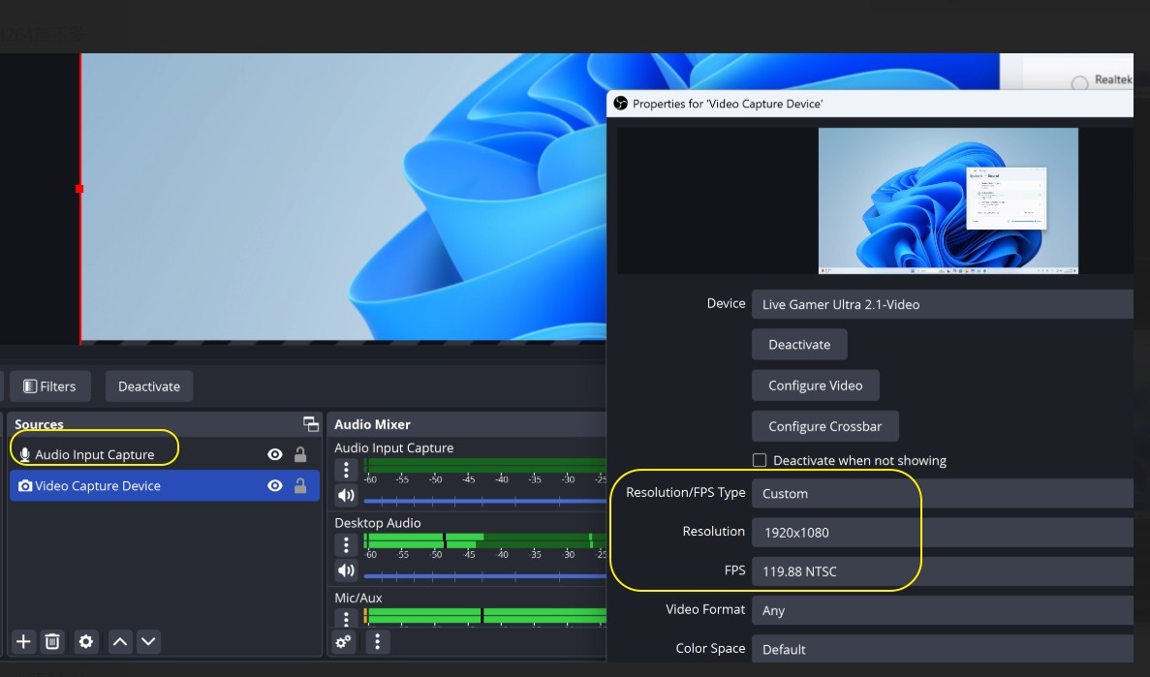The image size is (1150, 677).
Task: Enable Deactivate when not showing checkbox
Action: point(760,460)
